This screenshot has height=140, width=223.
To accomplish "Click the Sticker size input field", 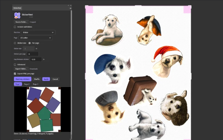I will (29, 48).
